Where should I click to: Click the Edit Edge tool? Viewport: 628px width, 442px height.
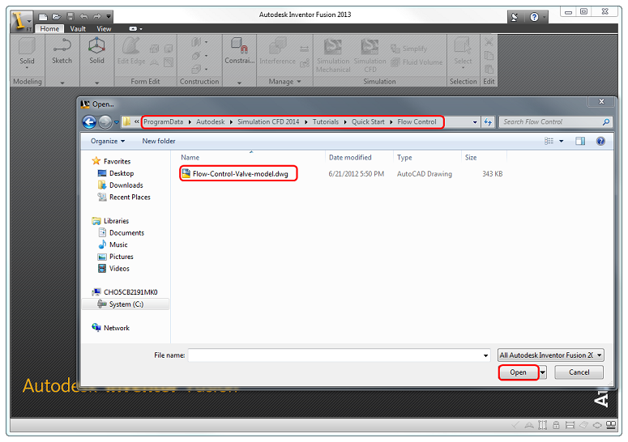131,51
